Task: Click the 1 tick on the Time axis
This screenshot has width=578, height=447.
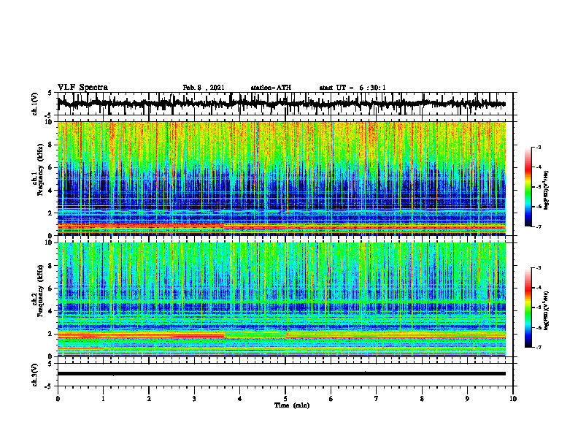Action: (103, 399)
